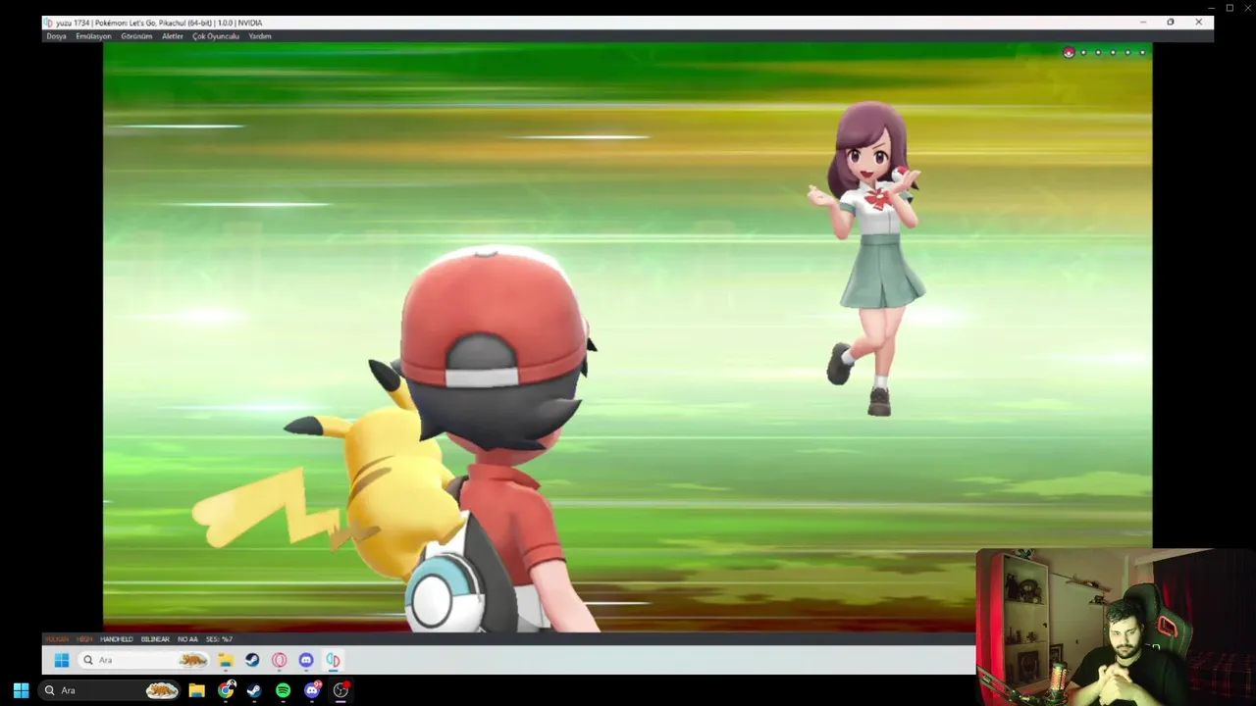Open OBS Studio from the dark taskbar

[x=340, y=690]
